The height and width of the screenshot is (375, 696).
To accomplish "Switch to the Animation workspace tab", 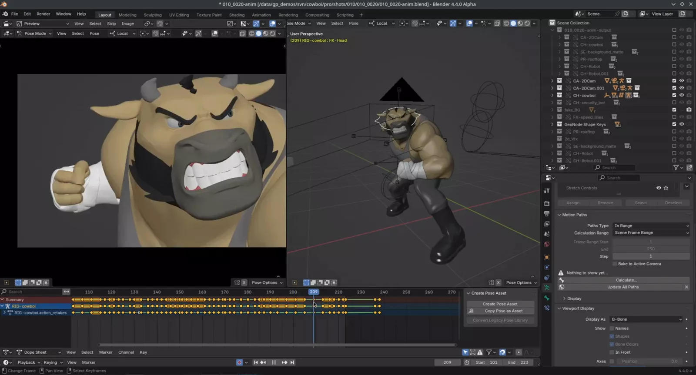I will tap(261, 15).
